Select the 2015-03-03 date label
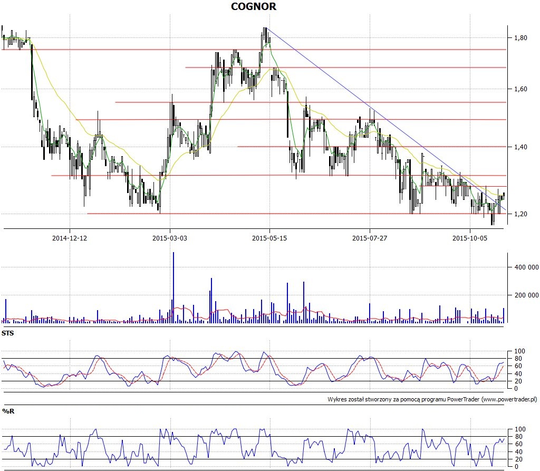 (170, 238)
